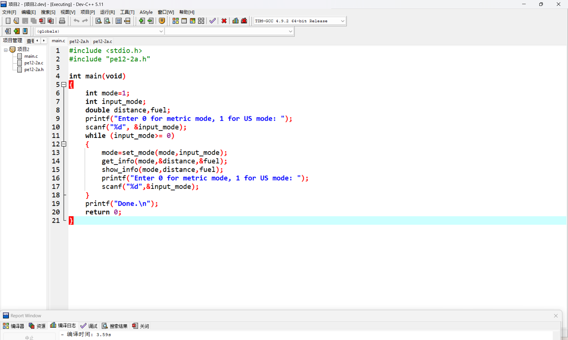Click the red X stop execution icon

pyautogui.click(x=224, y=21)
